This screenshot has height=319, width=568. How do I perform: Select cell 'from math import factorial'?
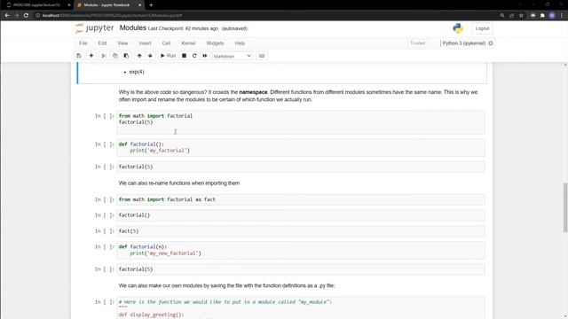point(301,122)
